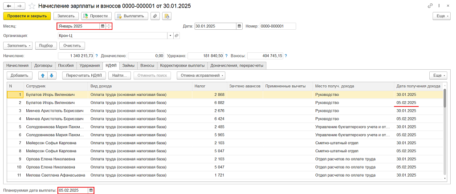Open search with Найти... button
Screen dimensions: 456x194
pyautogui.click(x=119, y=75)
